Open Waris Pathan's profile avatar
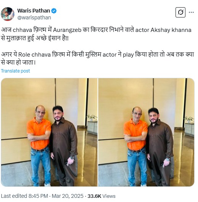 (x=8, y=14)
